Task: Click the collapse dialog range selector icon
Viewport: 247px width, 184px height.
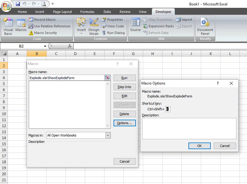Action: tap(107, 78)
